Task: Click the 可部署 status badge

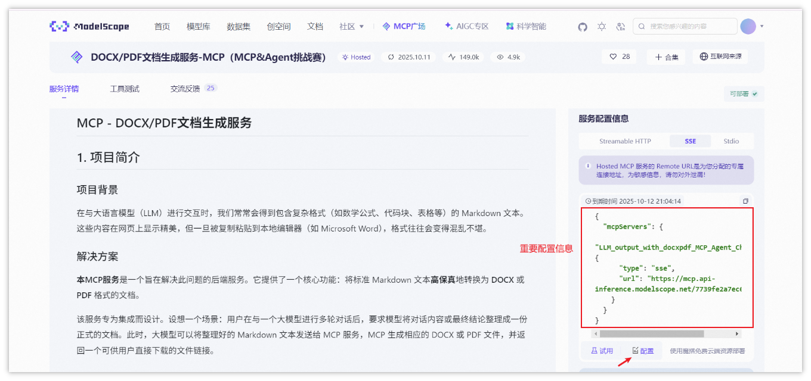Action: [744, 94]
